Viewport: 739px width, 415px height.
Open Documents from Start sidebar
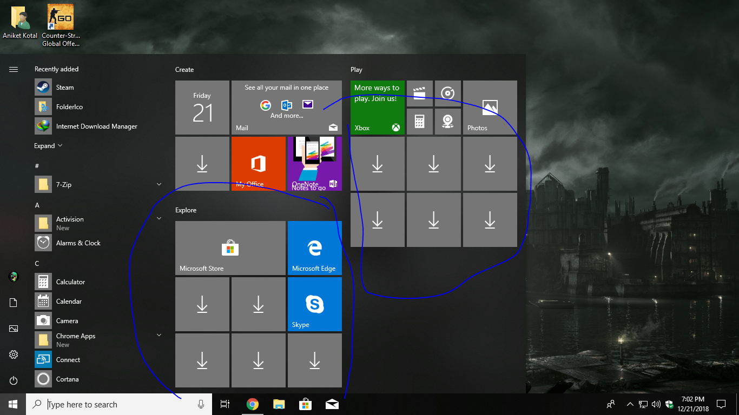point(14,303)
